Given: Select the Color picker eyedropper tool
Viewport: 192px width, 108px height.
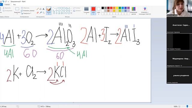Looking at the screenshot, I should (40, 13).
